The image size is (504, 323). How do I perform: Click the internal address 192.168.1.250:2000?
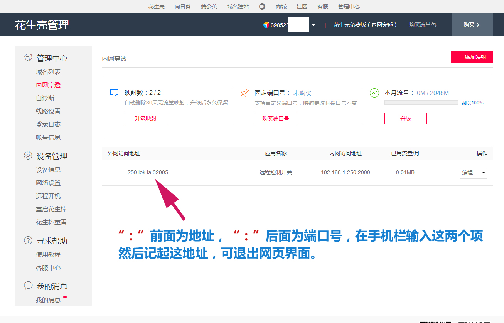(x=346, y=172)
